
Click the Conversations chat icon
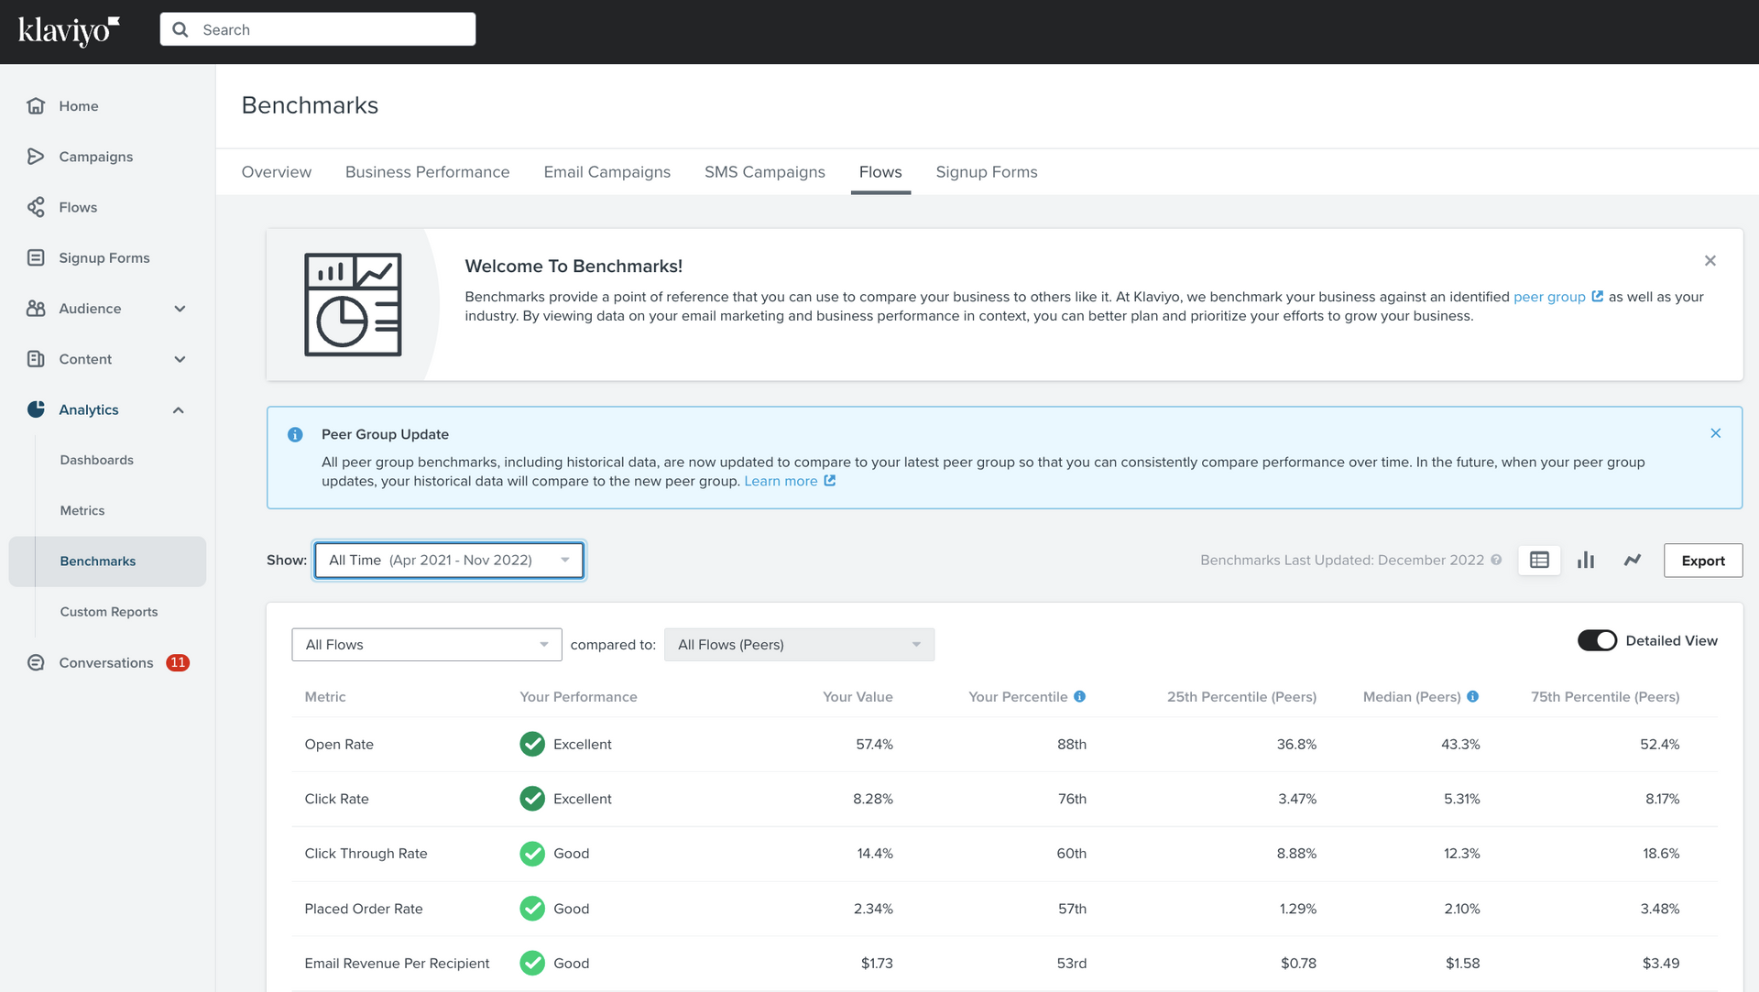tap(36, 662)
